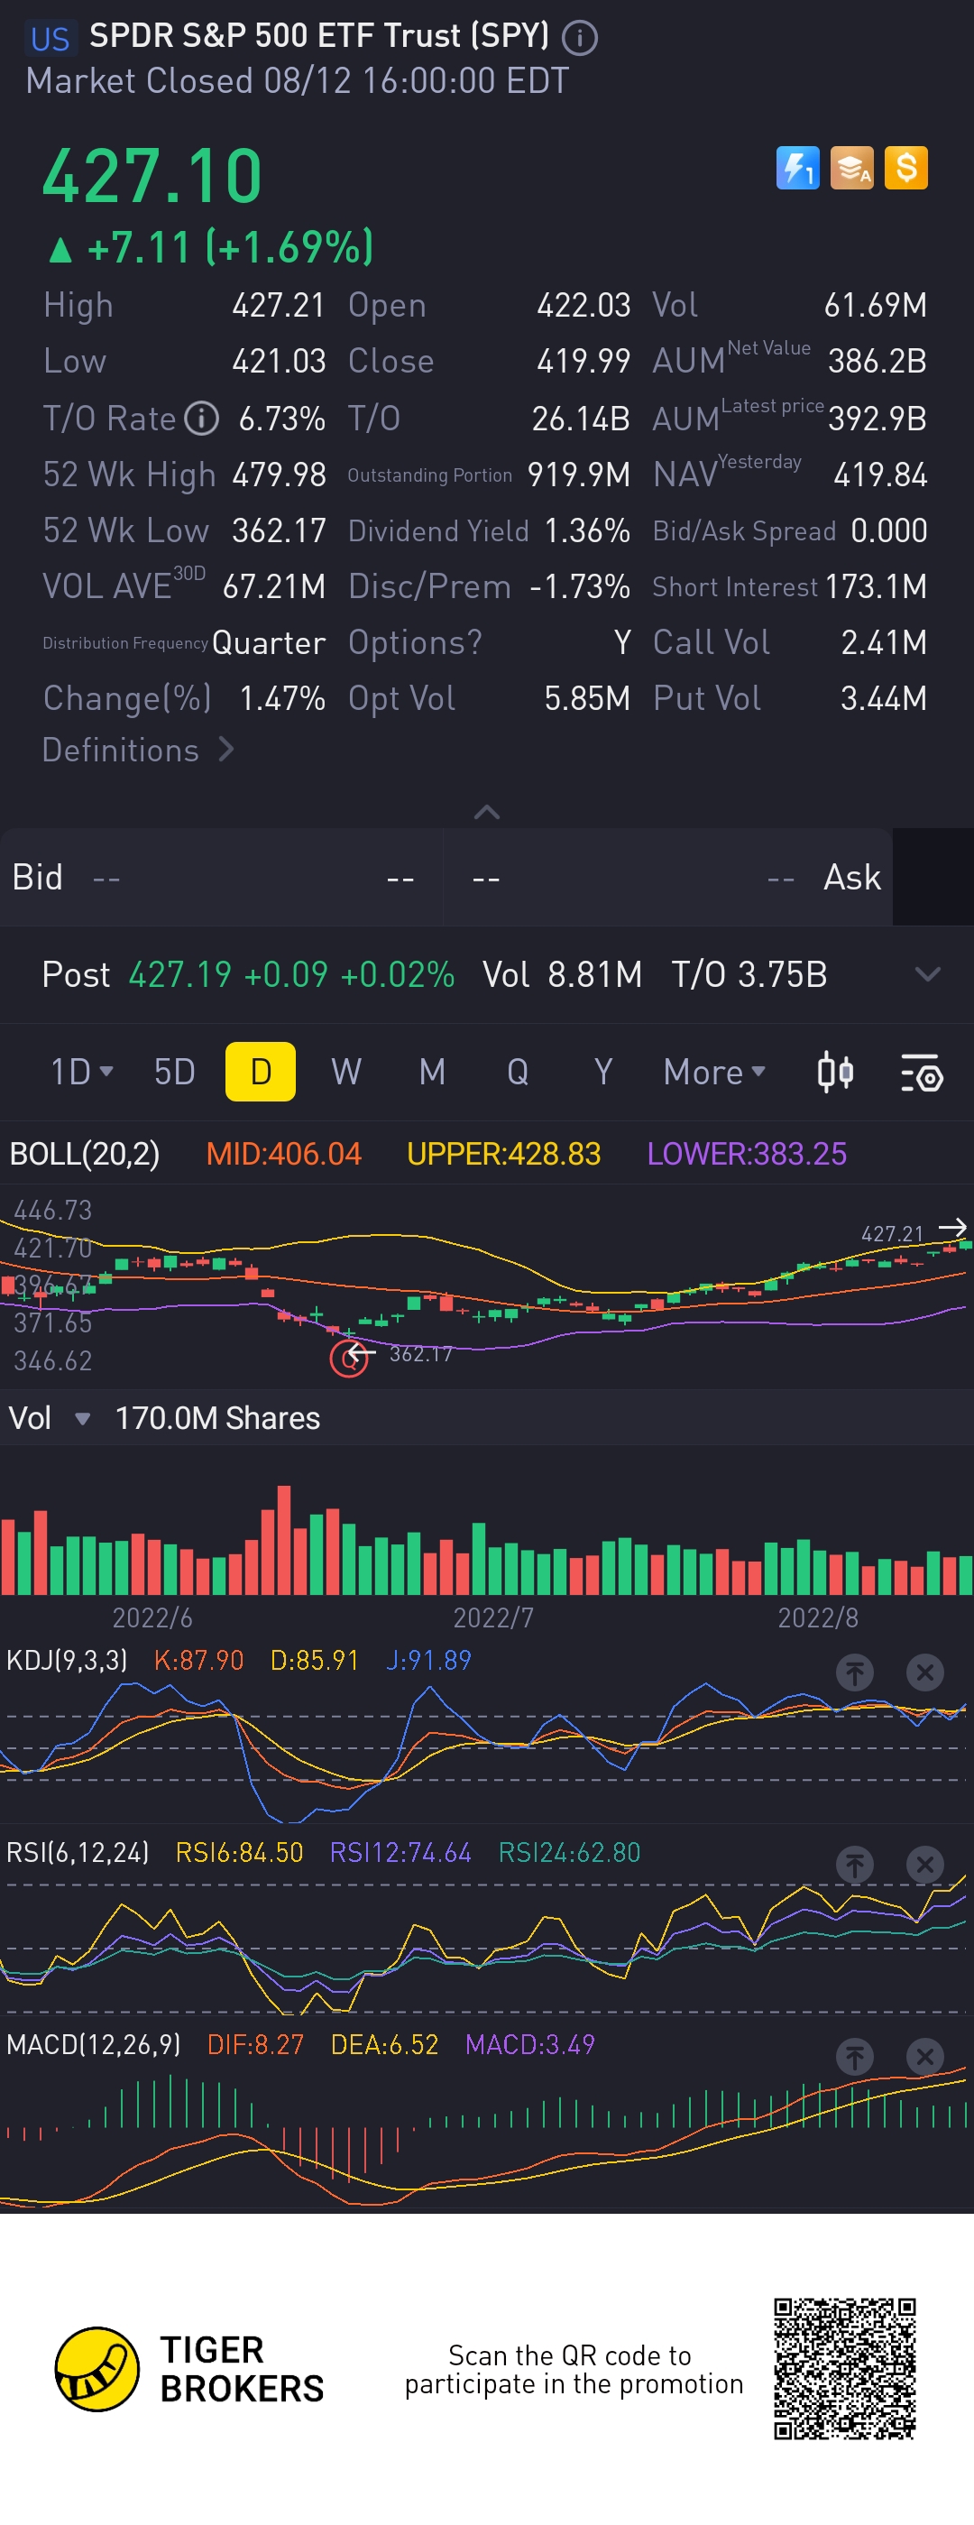This screenshot has width=974, height=2525.
Task: Tap the RSI(6,12,24) indicator label
Action: pyautogui.click(x=78, y=1852)
